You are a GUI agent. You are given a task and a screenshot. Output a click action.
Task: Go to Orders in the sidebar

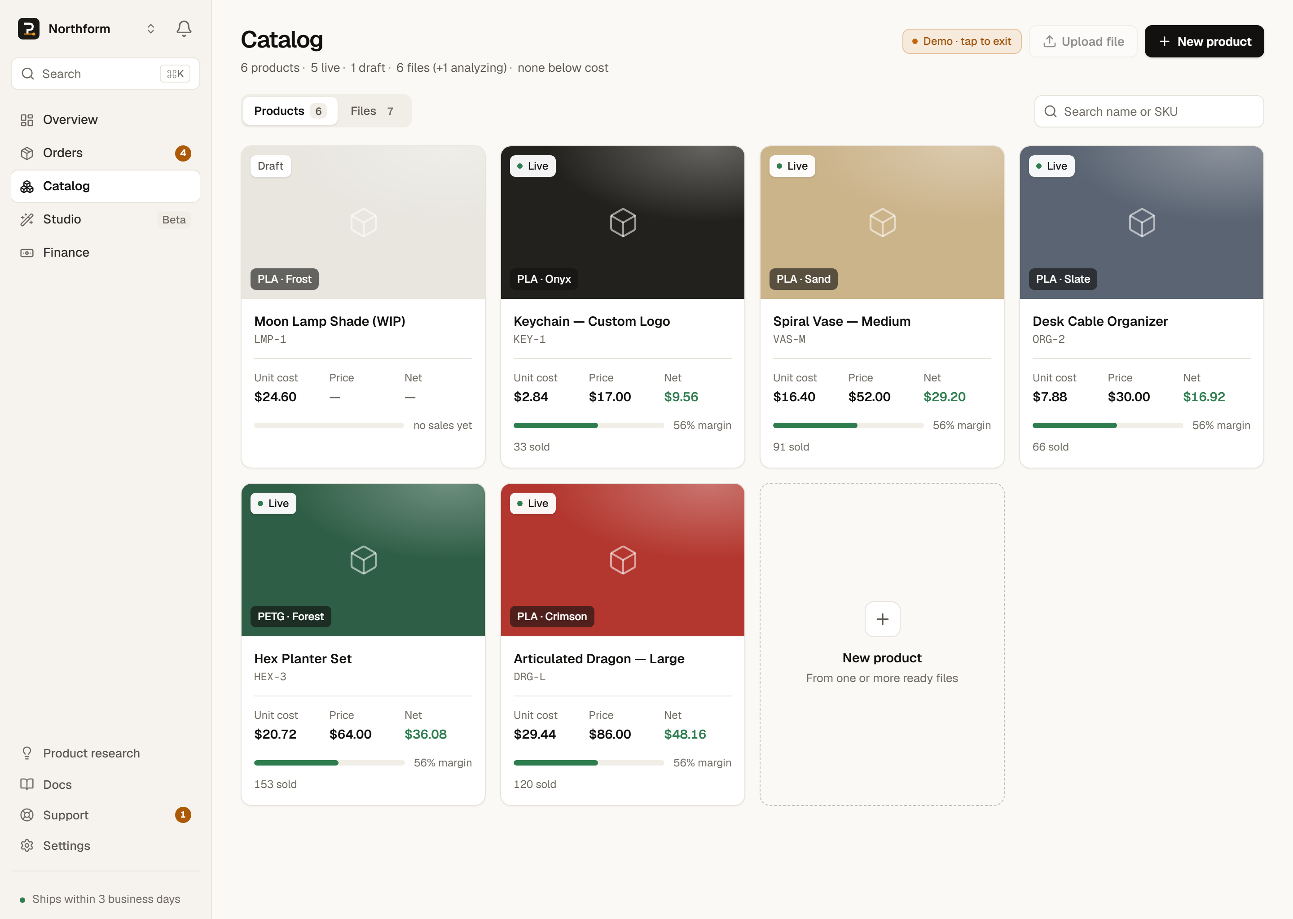point(106,153)
